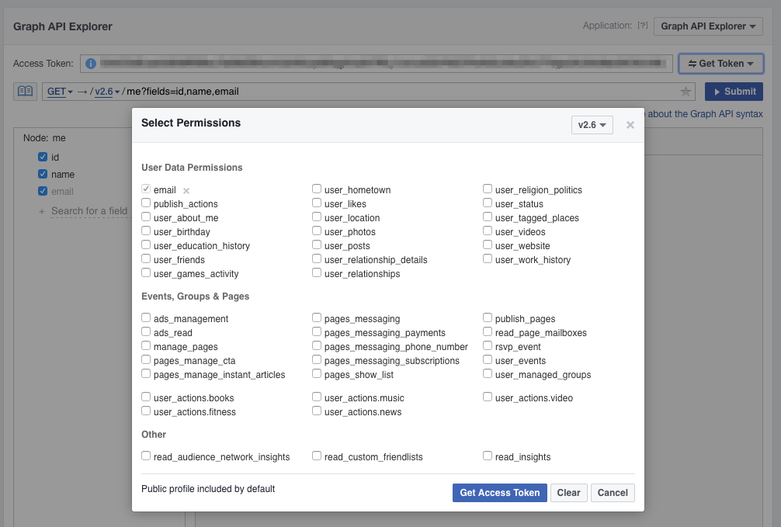Tick the ads_read checkbox
Screen dimensions: 781x527
[146, 331]
